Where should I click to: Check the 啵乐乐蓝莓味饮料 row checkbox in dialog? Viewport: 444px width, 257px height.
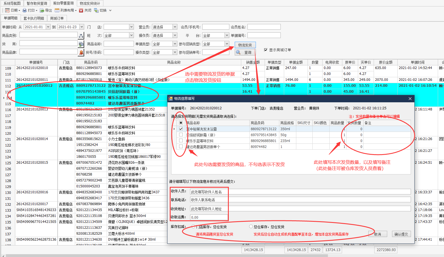181,141
